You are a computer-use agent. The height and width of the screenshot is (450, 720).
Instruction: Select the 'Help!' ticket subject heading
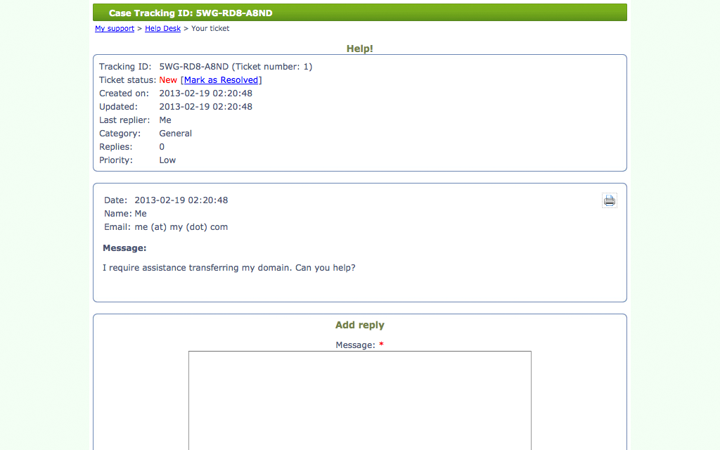(359, 49)
